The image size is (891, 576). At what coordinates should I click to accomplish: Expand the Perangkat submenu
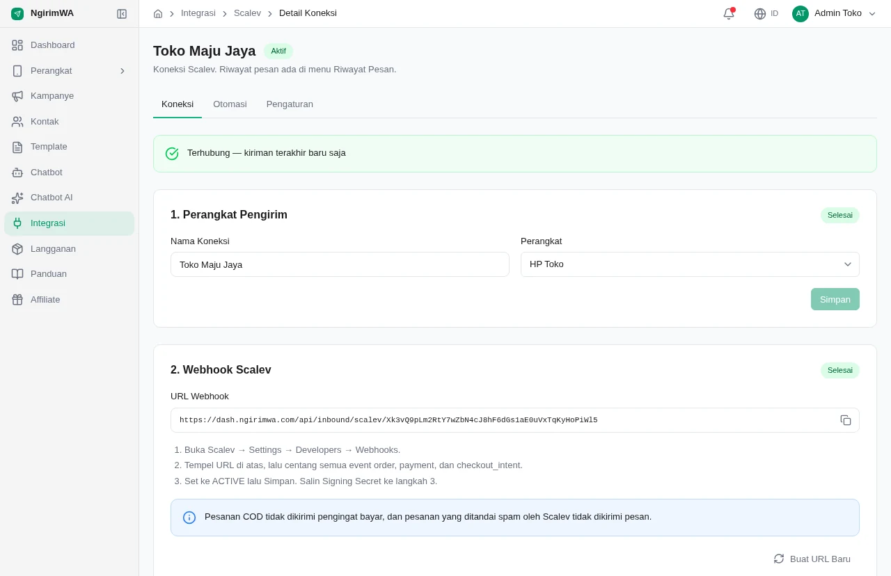tap(123, 71)
